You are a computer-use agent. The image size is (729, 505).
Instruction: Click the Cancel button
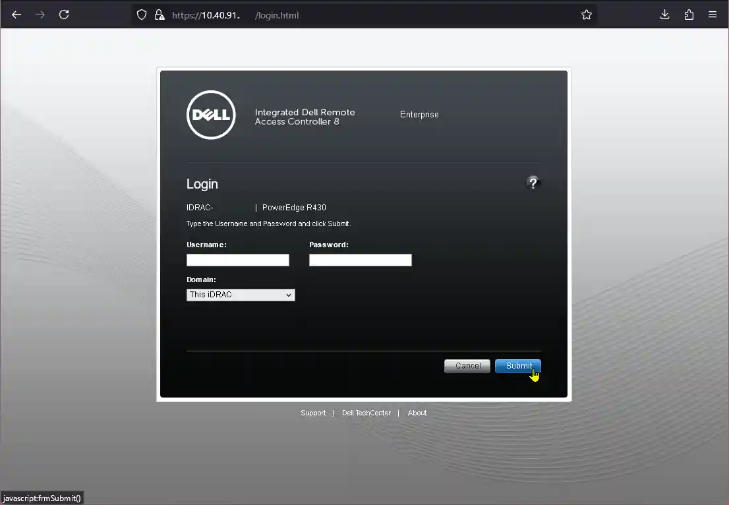pyautogui.click(x=467, y=366)
